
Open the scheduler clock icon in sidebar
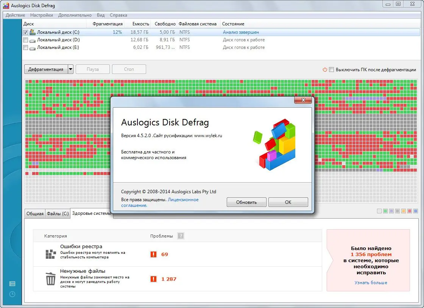[x=12, y=294]
